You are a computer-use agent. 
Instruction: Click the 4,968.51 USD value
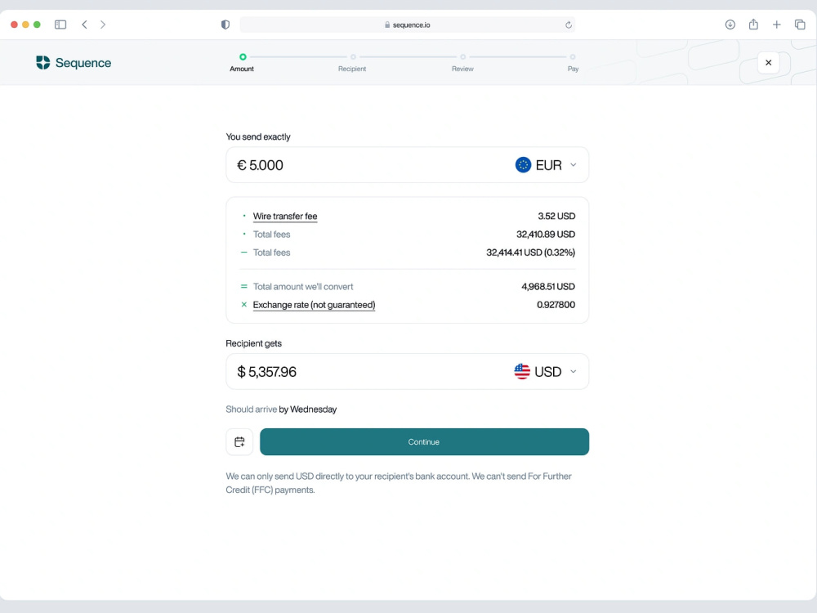pos(548,286)
